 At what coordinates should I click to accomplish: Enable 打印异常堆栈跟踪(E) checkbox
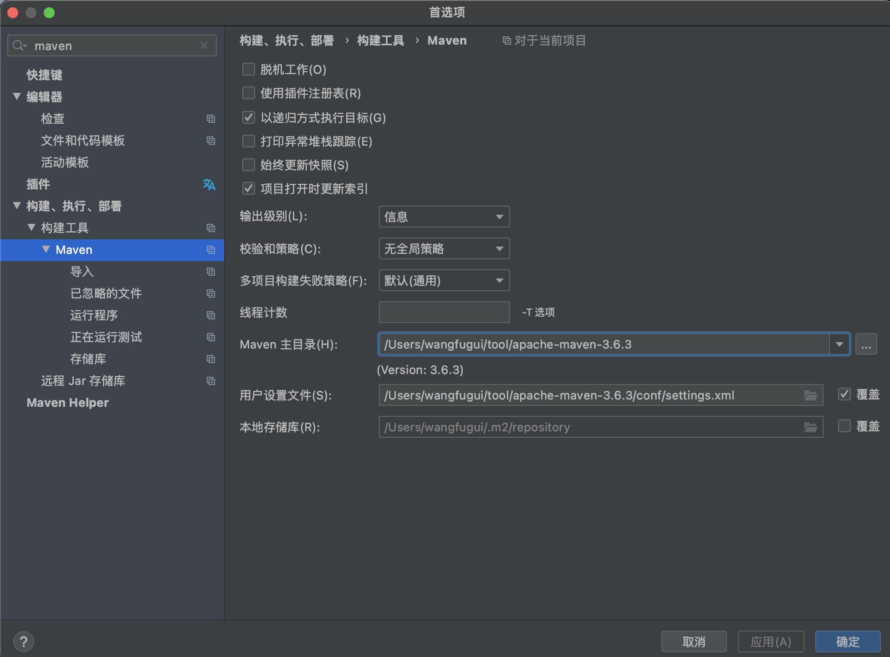[248, 141]
